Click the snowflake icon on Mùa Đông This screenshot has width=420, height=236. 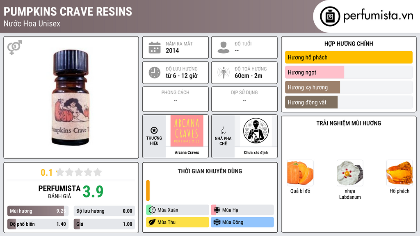coord(217,222)
